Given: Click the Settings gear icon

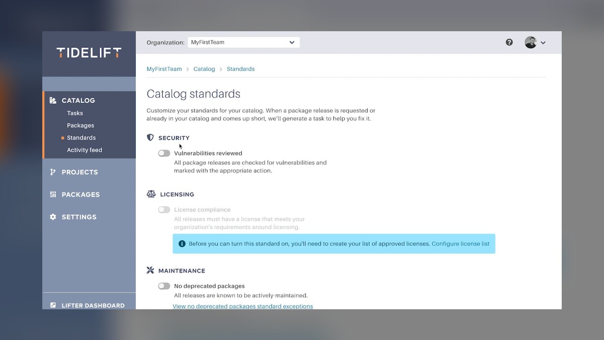Looking at the screenshot, I should (x=53, y=217).
